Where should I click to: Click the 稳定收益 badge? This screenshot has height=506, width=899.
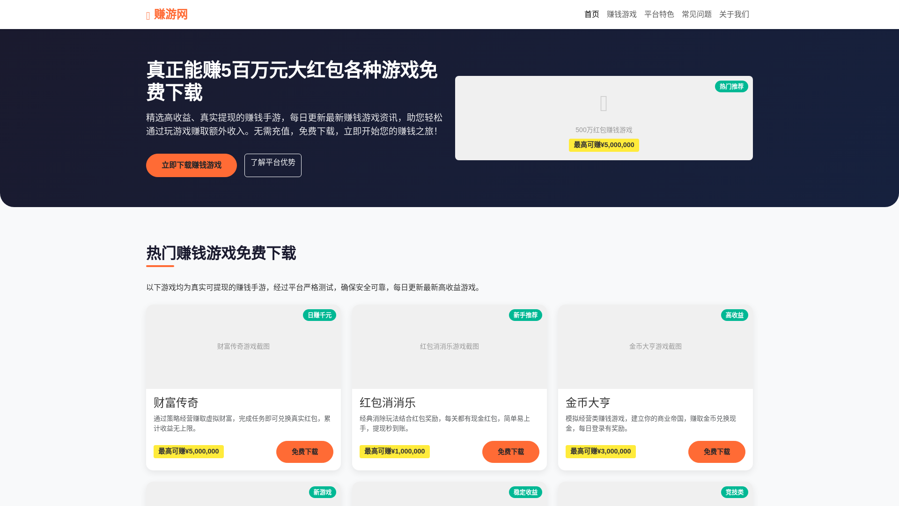(x=525, y=492)
